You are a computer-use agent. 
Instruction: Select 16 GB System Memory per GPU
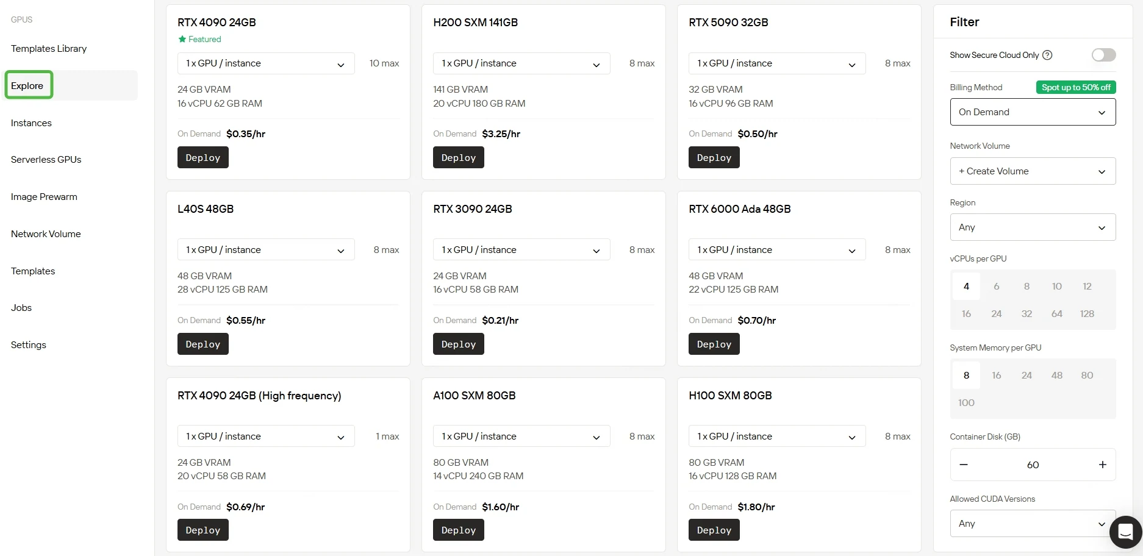tap(996, 375)
